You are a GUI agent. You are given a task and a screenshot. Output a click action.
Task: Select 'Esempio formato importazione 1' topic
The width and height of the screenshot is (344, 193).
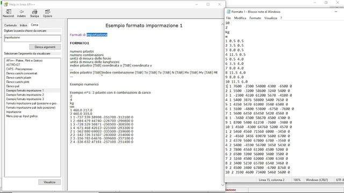click(25, 91)
